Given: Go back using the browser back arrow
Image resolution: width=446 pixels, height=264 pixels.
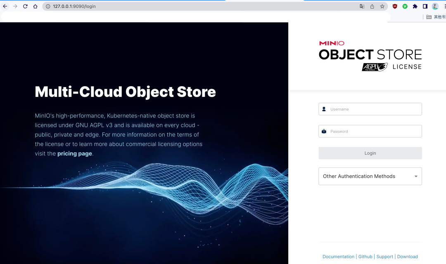Looking at the screenshot, I should tap(5, 6).
